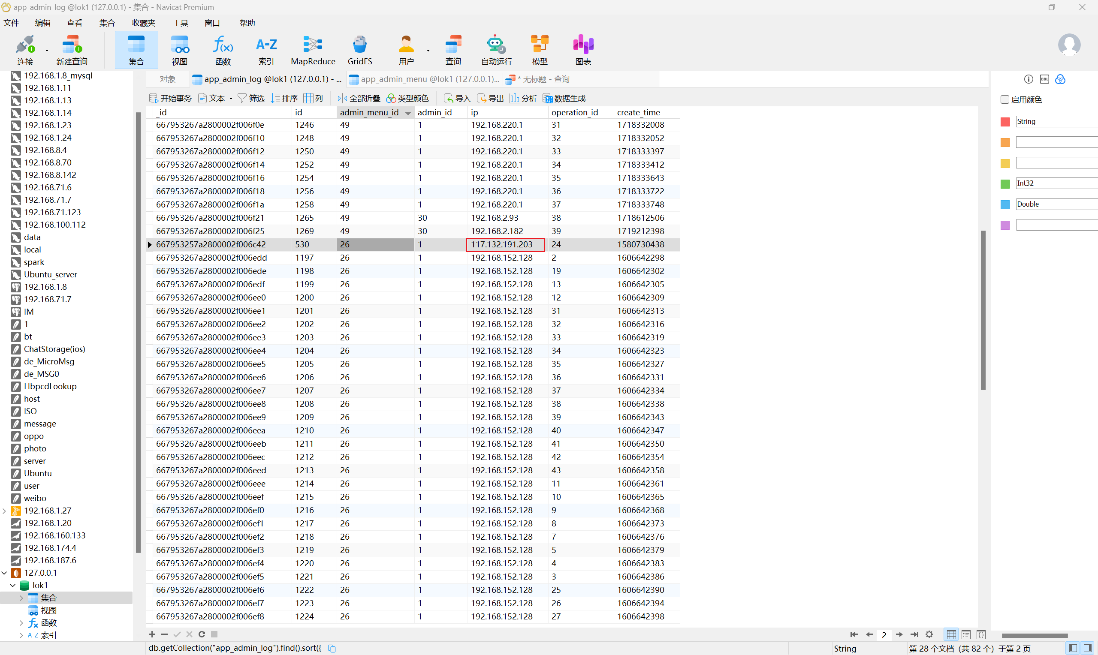
Task: Click the 导入 import button
Action: coord(457,98)
